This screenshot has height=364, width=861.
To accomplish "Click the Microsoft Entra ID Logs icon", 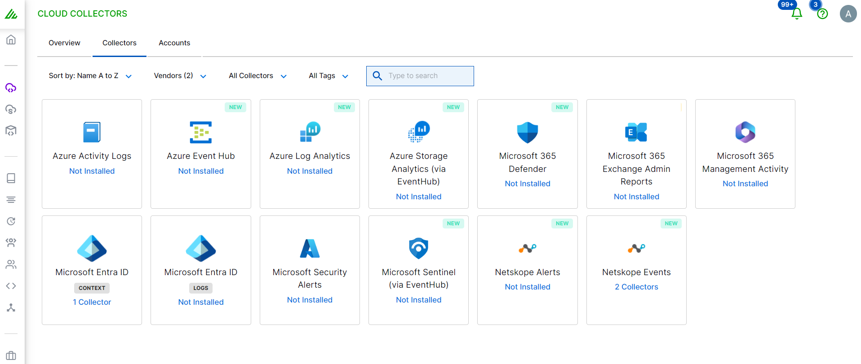I will pos(201,248).
